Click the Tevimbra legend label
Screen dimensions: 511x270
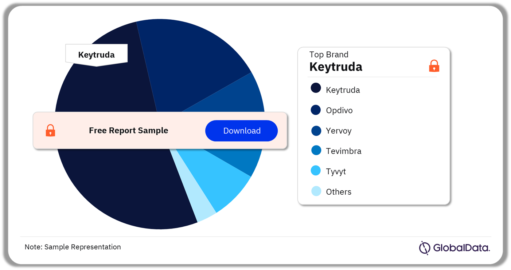344,151
